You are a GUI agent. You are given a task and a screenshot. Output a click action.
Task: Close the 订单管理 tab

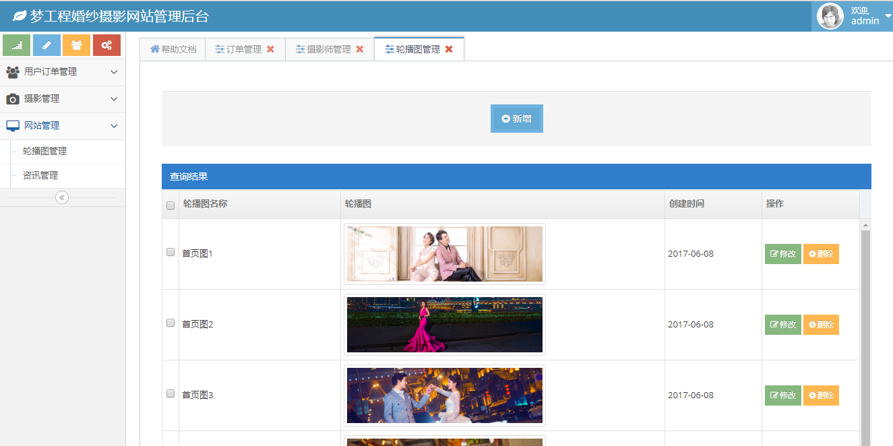tap(270, 49)
